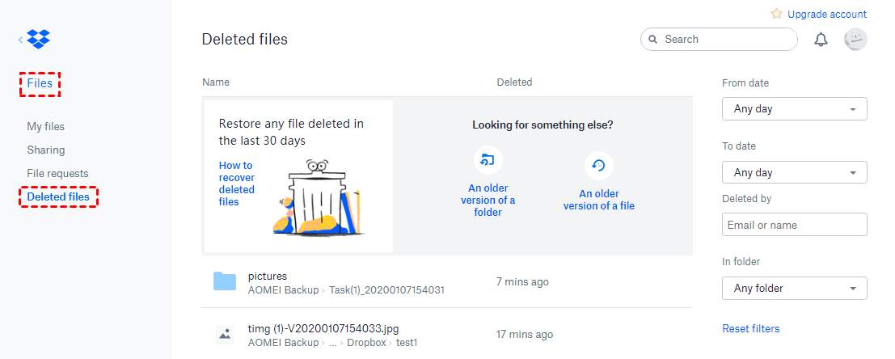Open the From date dropdown
Viewport: 895px width, 359px height.
pyautogui.click(x=794, y=108)
